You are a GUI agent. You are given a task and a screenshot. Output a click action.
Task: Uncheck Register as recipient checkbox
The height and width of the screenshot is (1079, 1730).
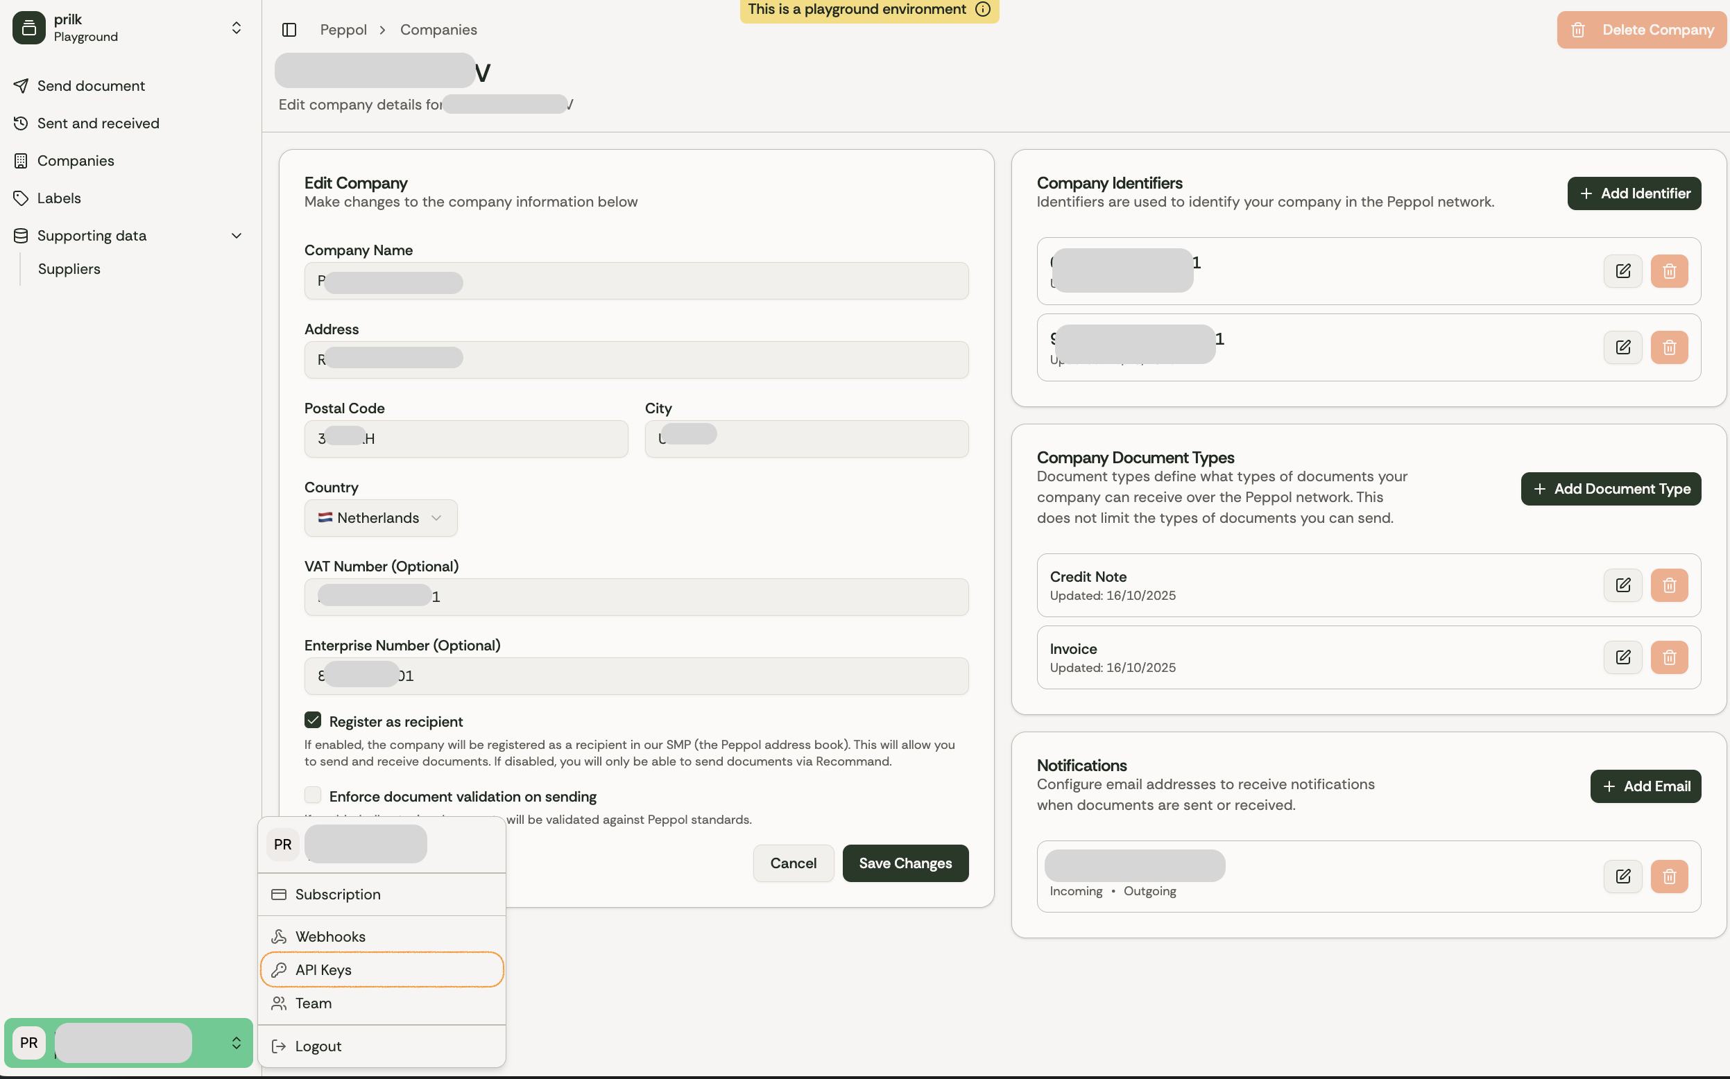[x=313, y=720]
